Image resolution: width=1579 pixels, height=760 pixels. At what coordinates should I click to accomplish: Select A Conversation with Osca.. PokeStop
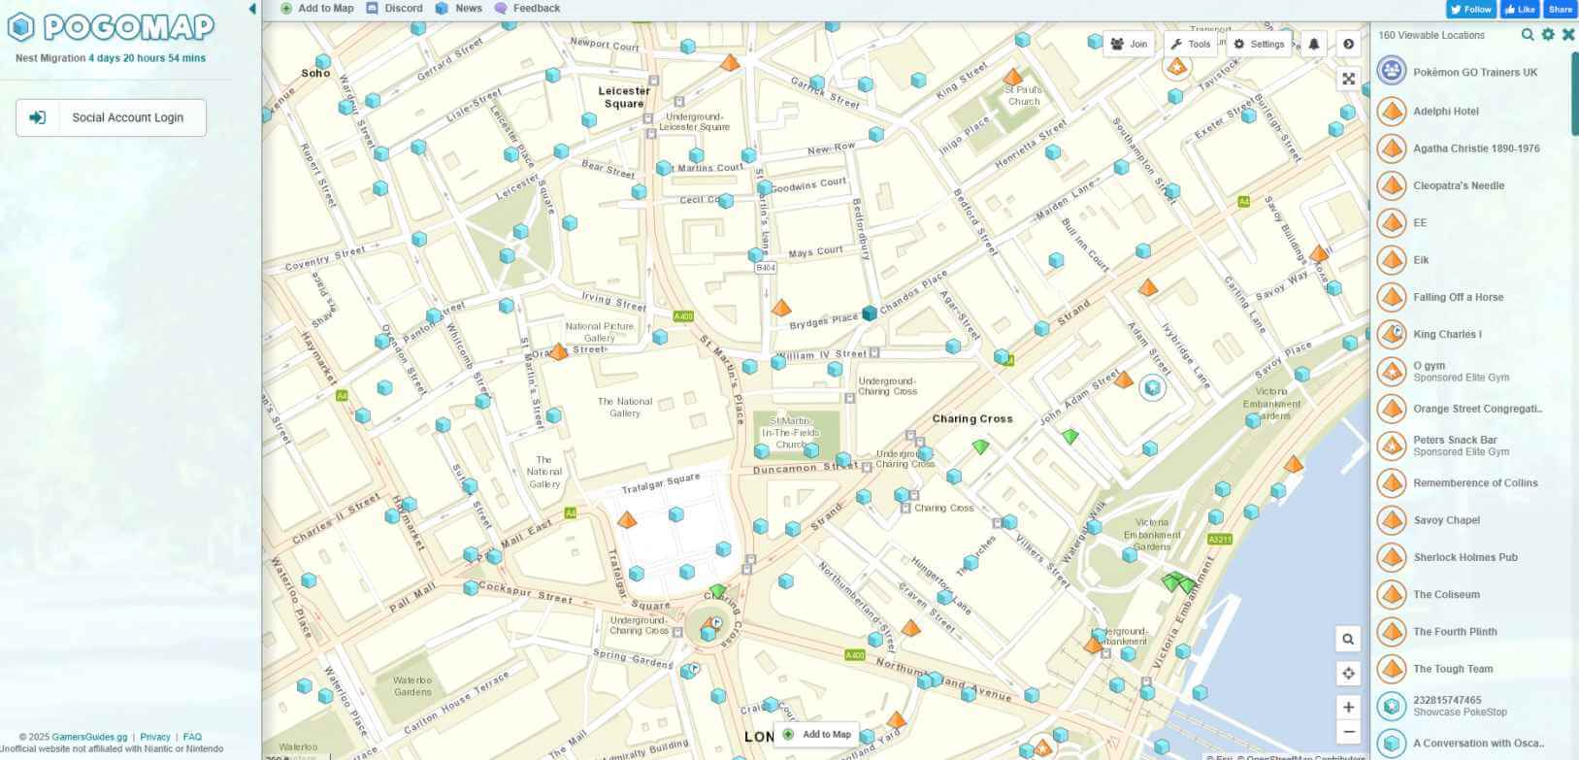[x=1469, y=743]
